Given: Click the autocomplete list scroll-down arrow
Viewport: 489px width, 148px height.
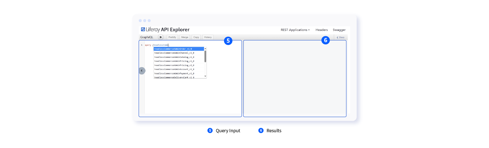Looking at the screenshot, I should [x=205, y=76].
